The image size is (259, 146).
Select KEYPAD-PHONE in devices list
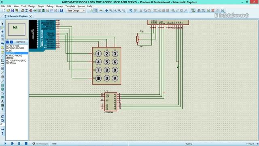(14, 56)
